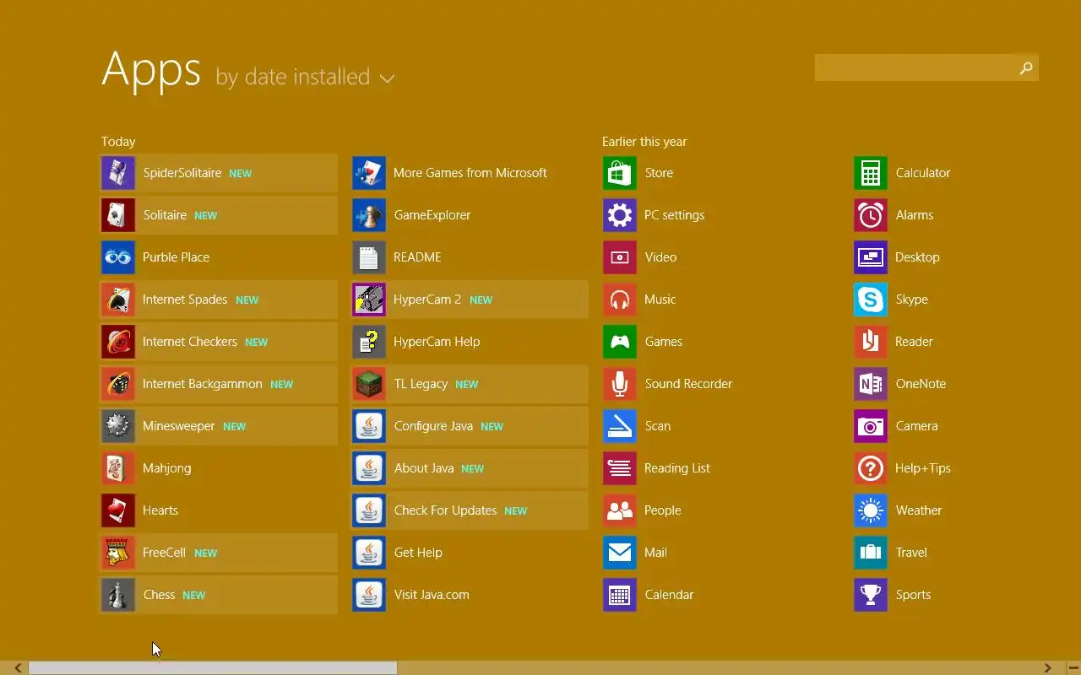
Task: Open Check For Updates Java entry
Action: coord(470,510)
